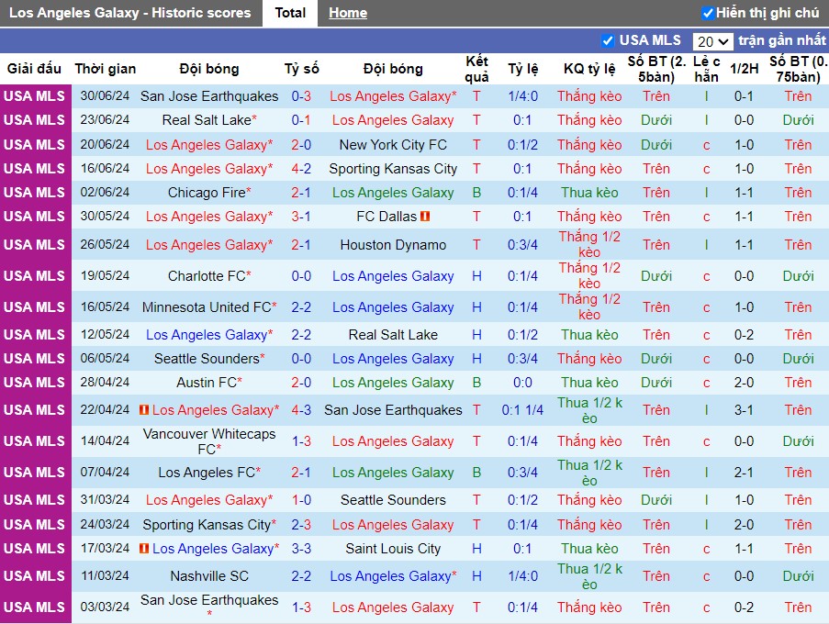
Task: Click Seattle Sounders away team on 31/03/24
Action: [393, 499]
